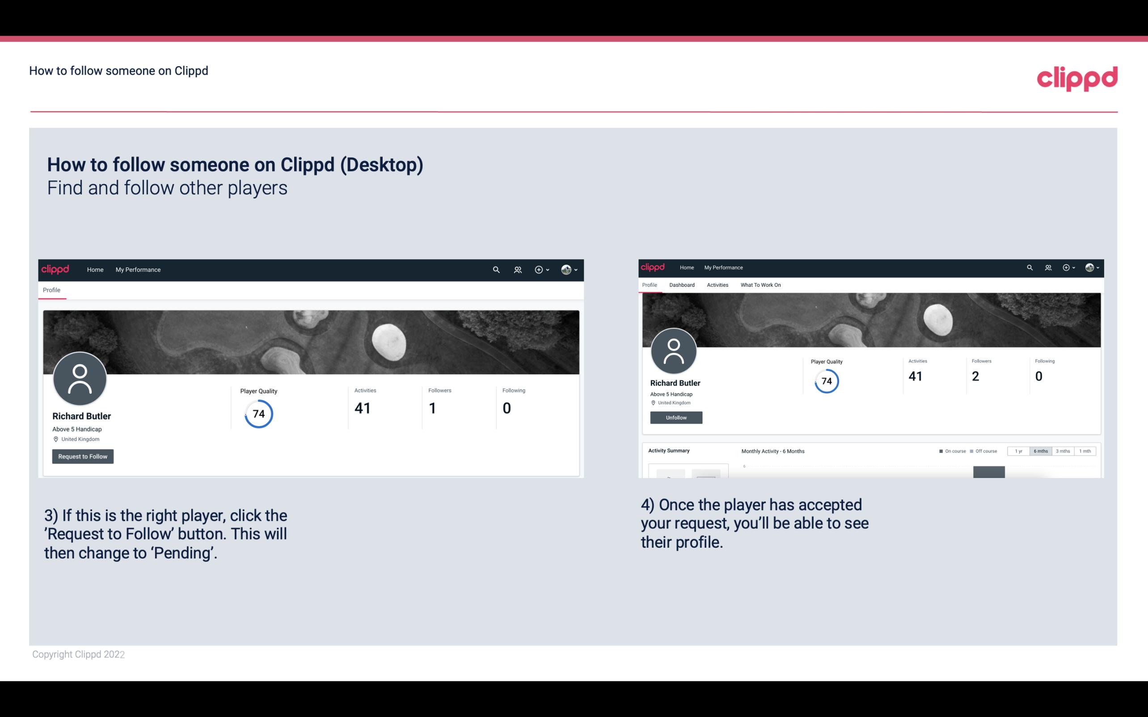Switch to the 'What To Work On' tab
This screenshot has height=717, width=1148.
coord(760,285)
